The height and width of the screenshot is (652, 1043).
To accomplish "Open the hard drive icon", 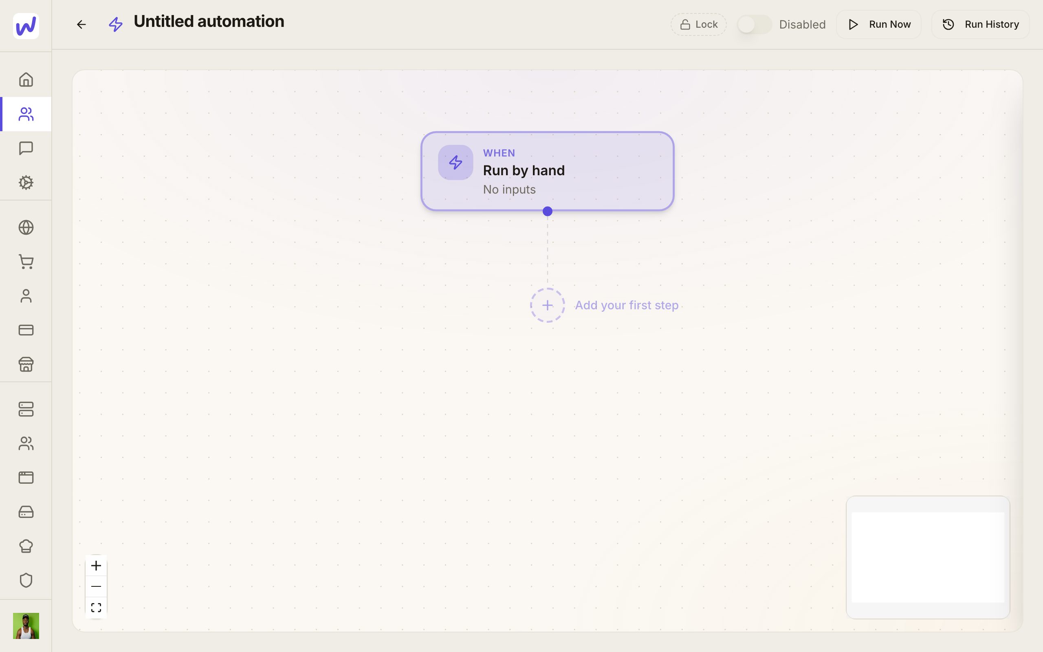I will pyautogui.click(x=26, y=512).
